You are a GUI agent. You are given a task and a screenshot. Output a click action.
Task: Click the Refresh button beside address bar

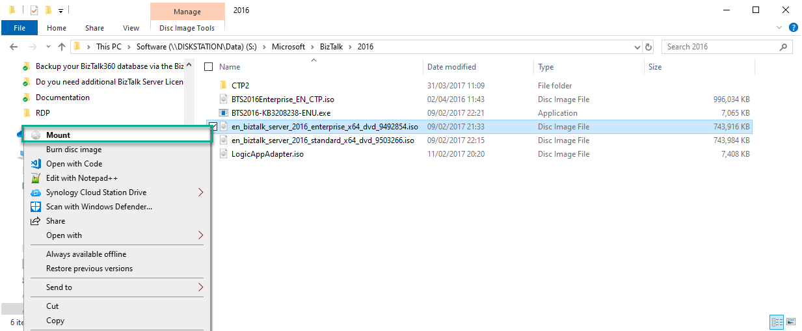[x=648, y=47]
